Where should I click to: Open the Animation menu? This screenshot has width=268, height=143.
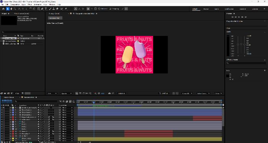(38, 5)
